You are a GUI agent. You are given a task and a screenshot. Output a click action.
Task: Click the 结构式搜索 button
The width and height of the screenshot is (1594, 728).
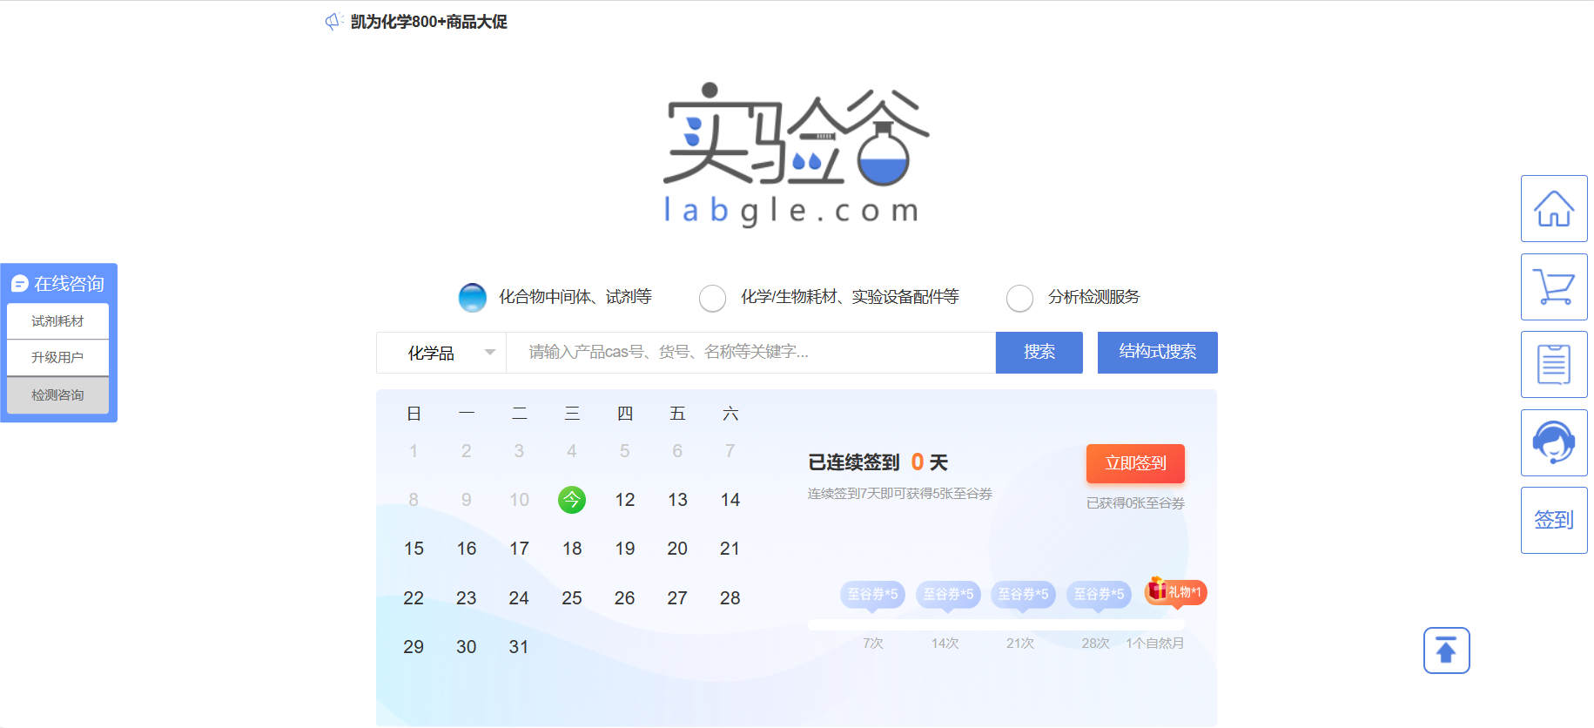[1157, 353]
